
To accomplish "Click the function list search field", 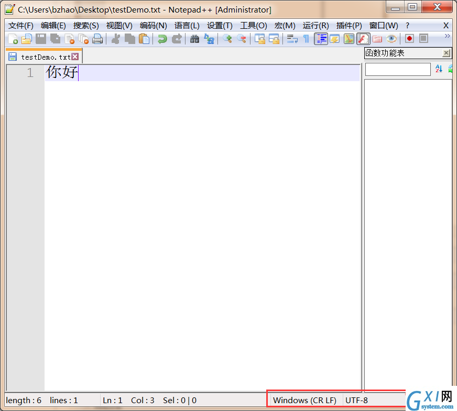I will pos(398,69).
